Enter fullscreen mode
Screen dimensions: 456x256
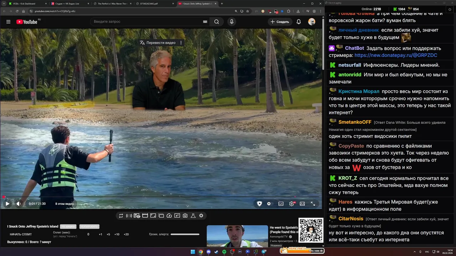tap(313, 204)
